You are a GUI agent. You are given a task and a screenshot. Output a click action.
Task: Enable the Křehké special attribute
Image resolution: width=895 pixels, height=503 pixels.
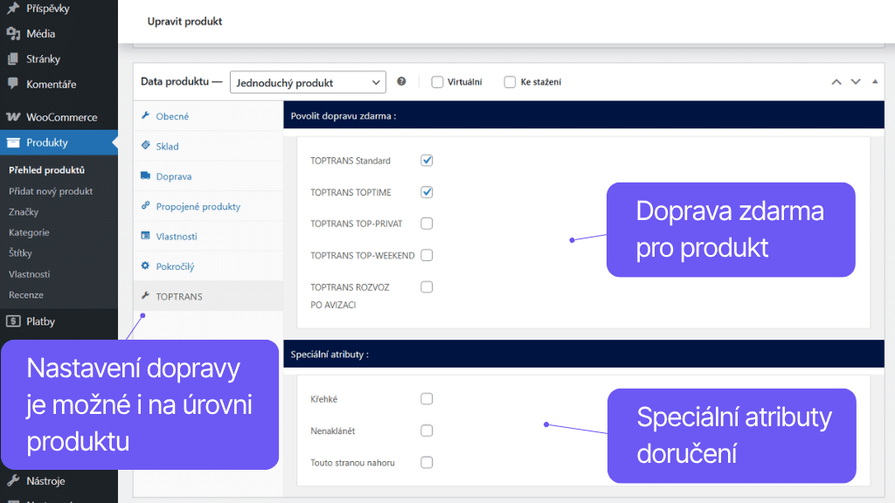[x=427, y=398]
